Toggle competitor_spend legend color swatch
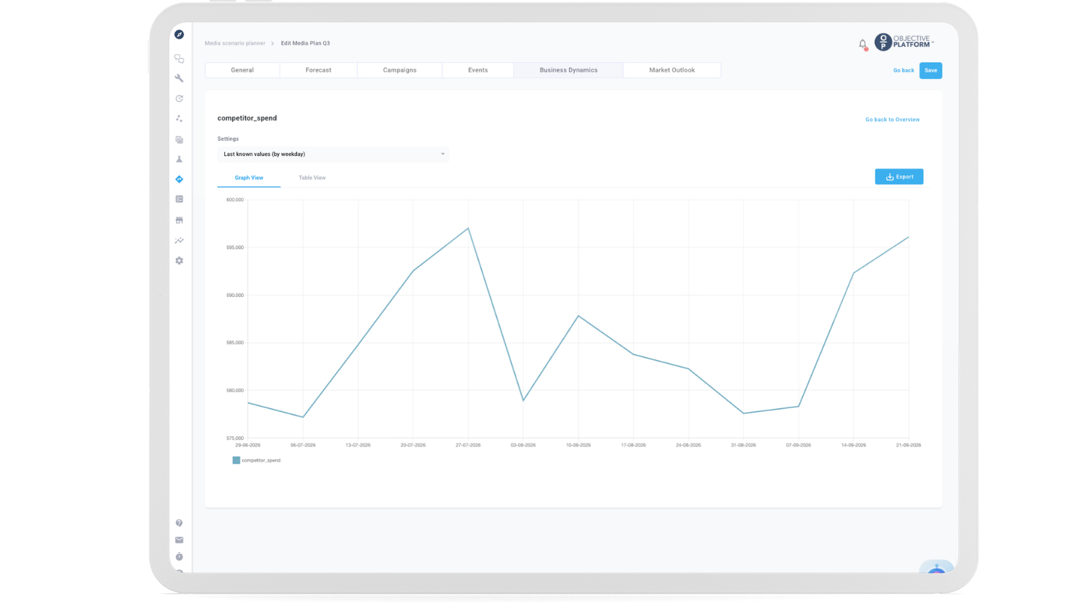1071x602 pixels. click(x=236, y=460)
